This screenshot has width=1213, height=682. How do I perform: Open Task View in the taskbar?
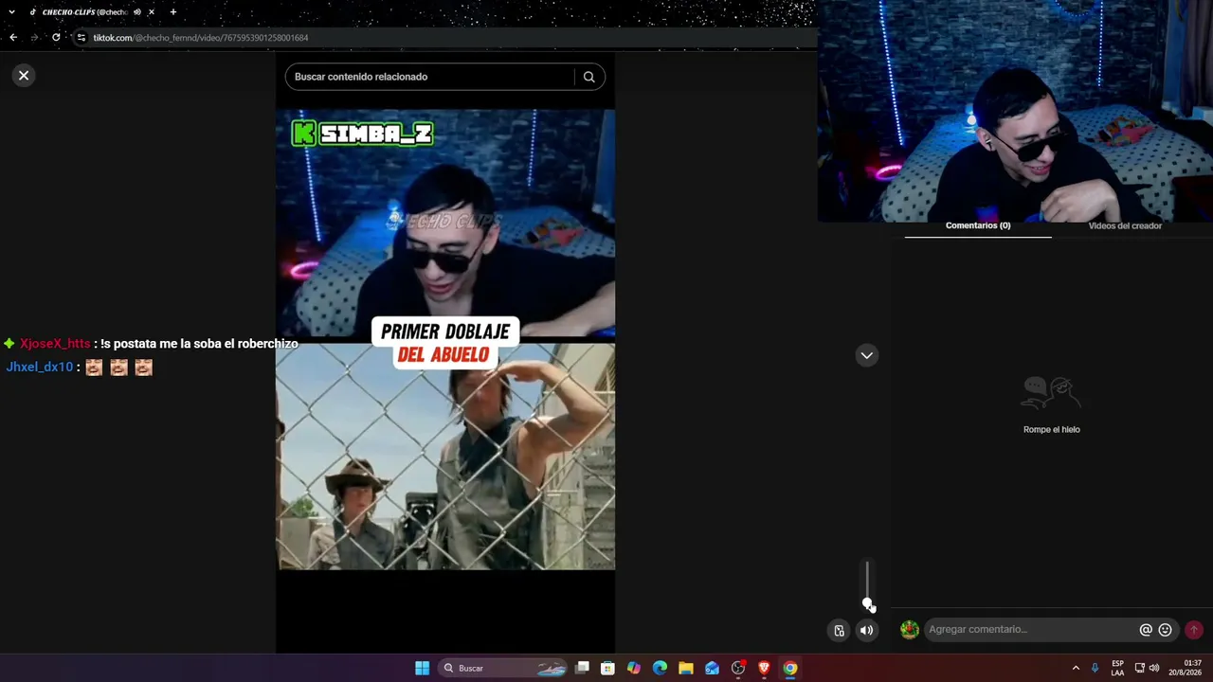click(x=583, y=668)
